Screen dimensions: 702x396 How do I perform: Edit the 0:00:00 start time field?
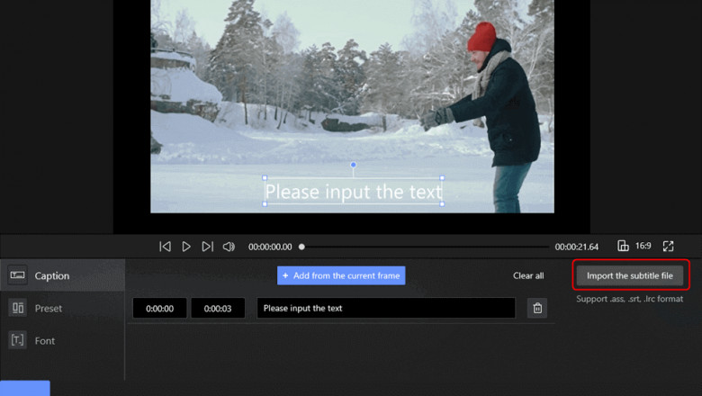pyautogui.click(x=160, y=309)
